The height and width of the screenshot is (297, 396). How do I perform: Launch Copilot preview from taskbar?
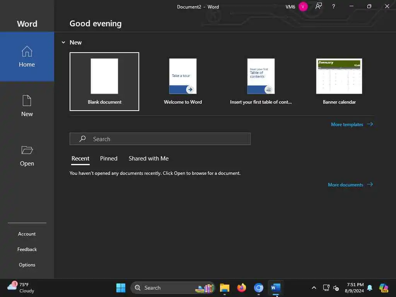tap(384, 288)
